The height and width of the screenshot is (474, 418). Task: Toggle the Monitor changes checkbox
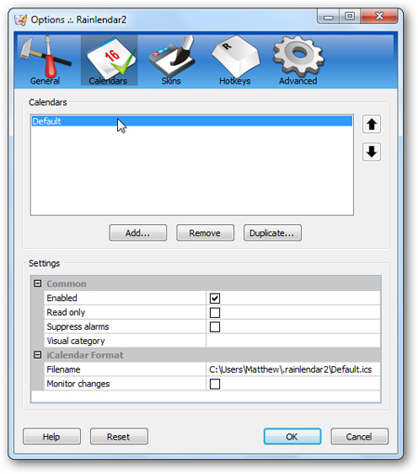(x=215, y=384)
